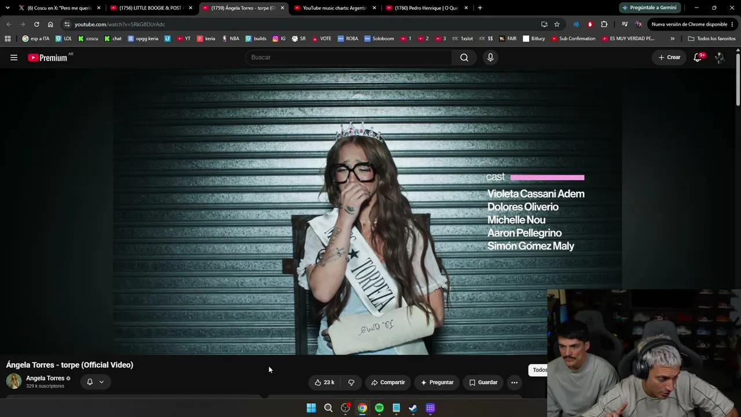The image size is (741, 417).
Task: Open YouTube notifications bell
Action: (x=698, y=57)
